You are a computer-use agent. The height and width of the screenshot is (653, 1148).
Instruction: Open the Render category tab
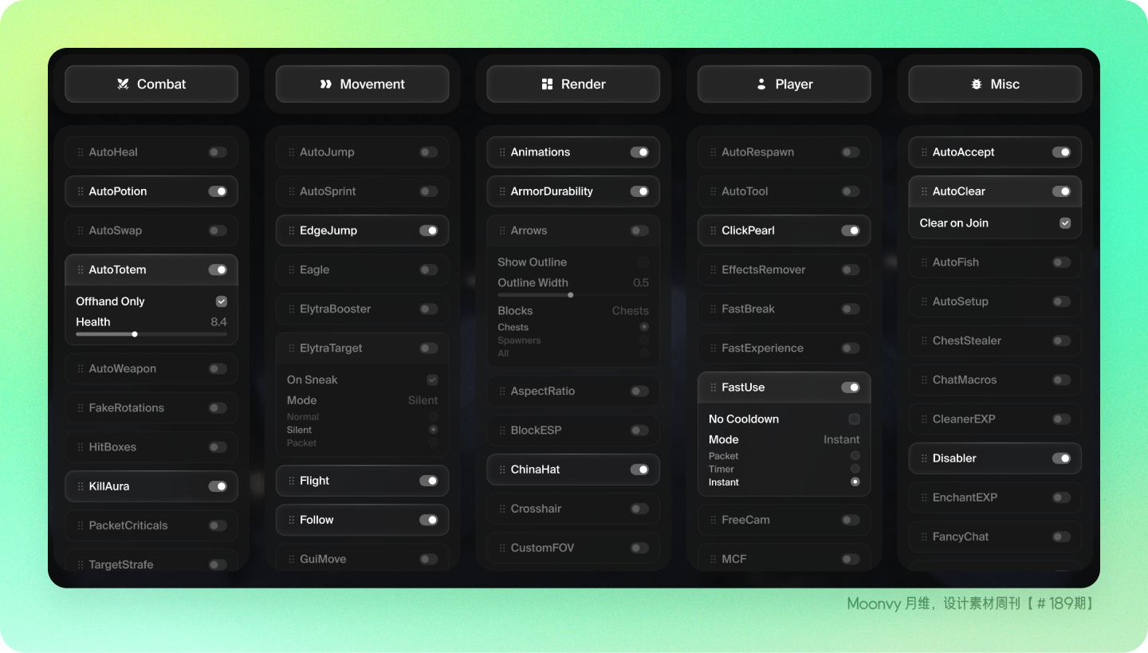pyautogui.click(x=573, y=84)
